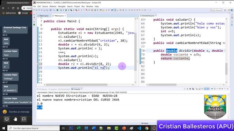
Task: Select the Console view tab
Action: point(77,89)
